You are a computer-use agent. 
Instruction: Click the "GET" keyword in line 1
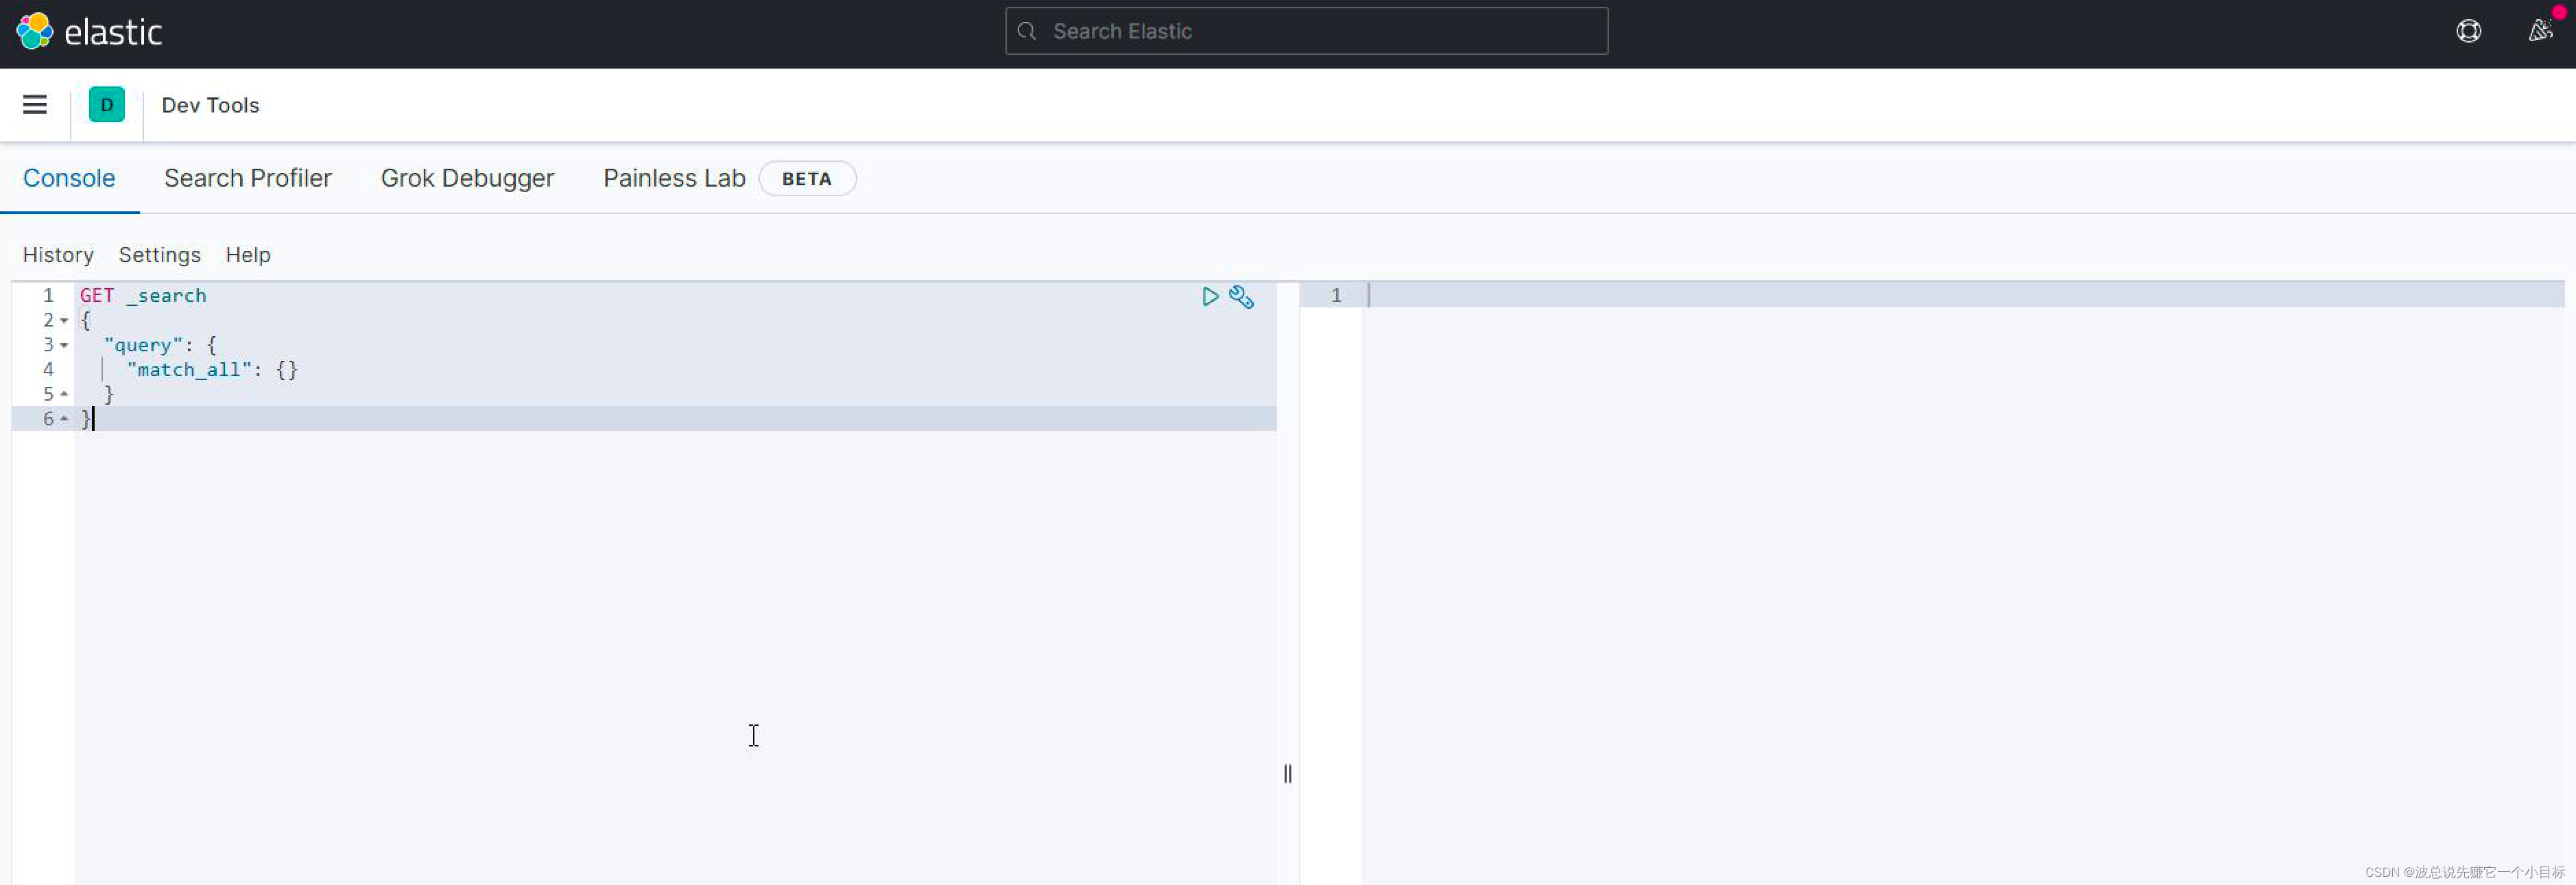coord(97,296)
